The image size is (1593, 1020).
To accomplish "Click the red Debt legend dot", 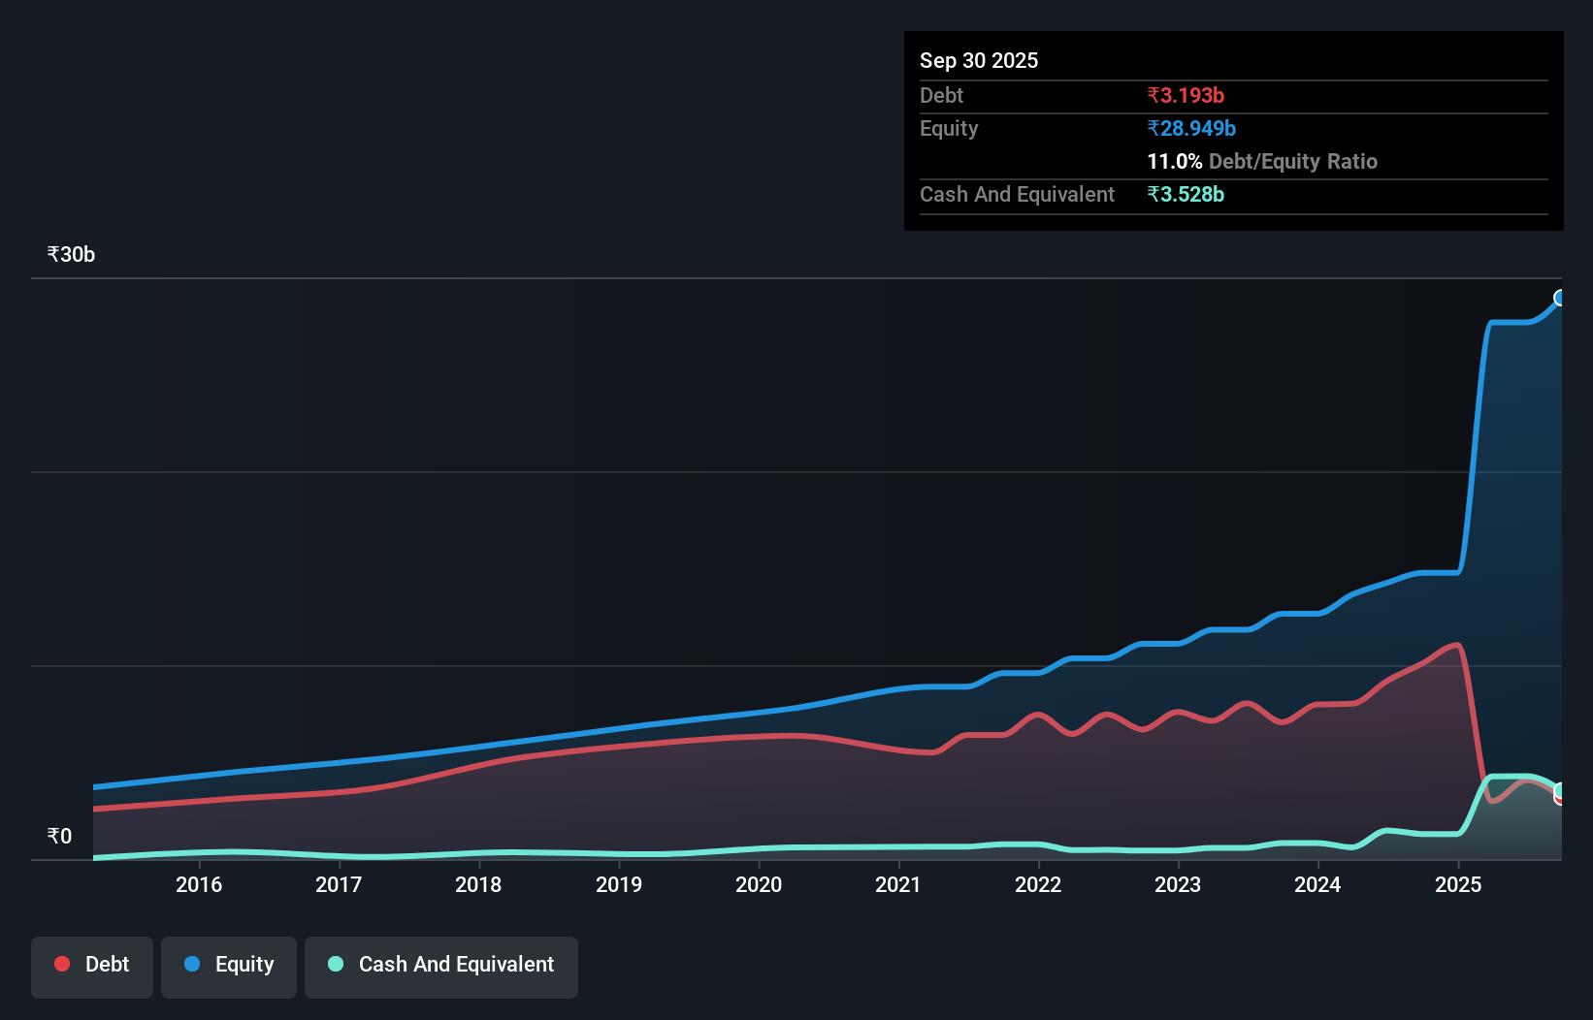I will pyautogui.click(x=62, y=964).
